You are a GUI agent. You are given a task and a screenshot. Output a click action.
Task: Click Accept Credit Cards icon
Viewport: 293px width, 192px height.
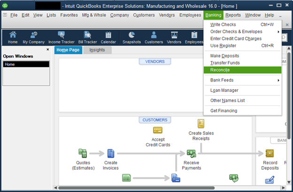click(x=158, y=130)
